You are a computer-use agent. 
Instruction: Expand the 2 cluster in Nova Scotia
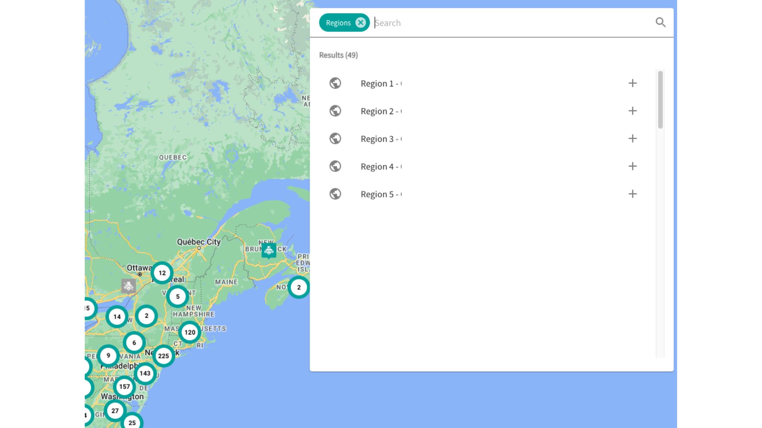299,287
